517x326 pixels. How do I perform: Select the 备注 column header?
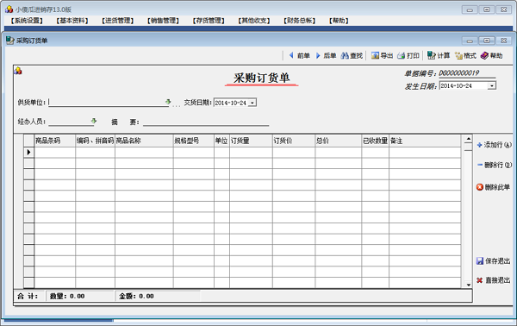click(x=425, y=141)
